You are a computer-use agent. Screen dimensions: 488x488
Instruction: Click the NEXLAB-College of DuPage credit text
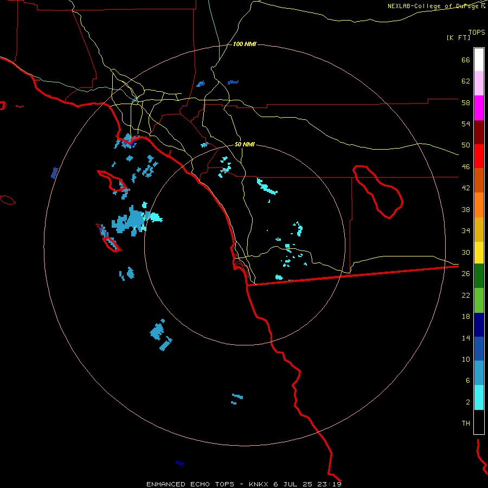tap(434, 6)
